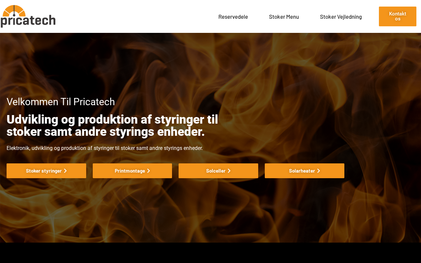Screen dimensions: 421x263
Task: Select the Printmontage button
Action: point(132,171)
